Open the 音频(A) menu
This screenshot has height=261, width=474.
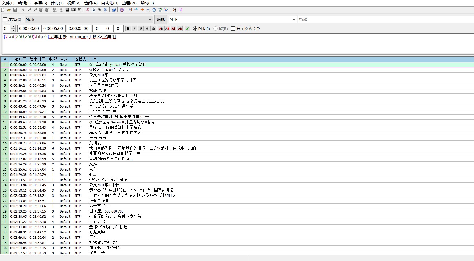point(91,3)
